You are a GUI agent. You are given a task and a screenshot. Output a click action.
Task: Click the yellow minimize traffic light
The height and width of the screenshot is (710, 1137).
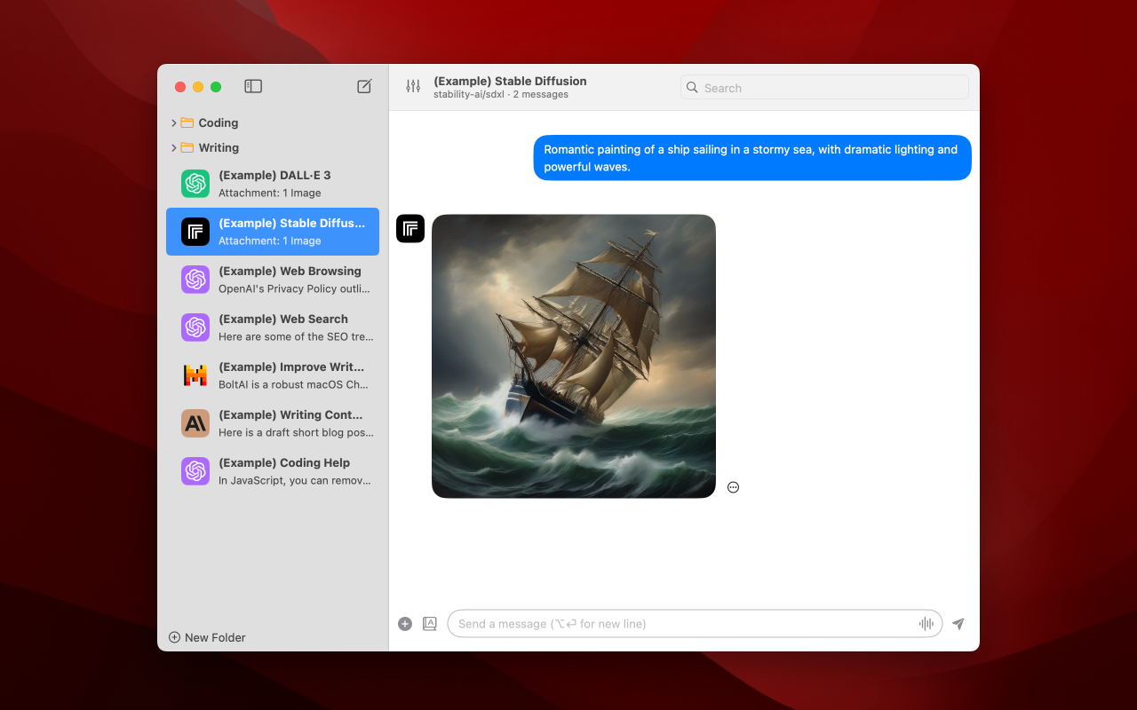click(198, 86)
